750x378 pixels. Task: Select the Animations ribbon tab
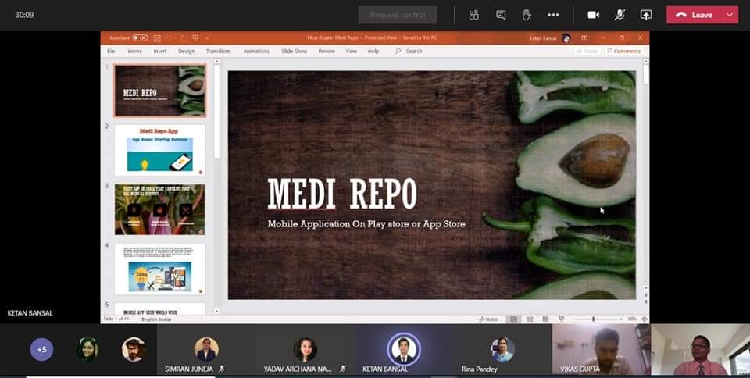[256, 51]
